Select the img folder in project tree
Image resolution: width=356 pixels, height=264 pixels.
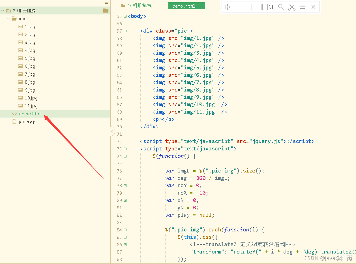click(x=23, y=19)
